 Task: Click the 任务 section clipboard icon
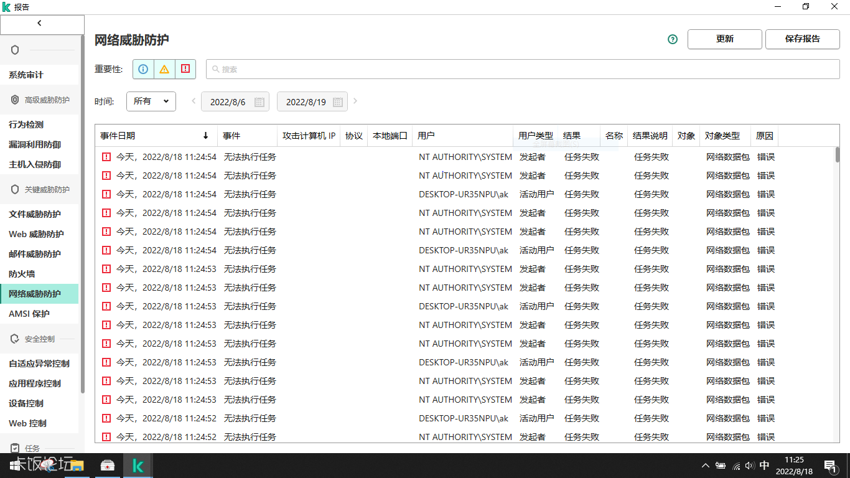click(15, 448)
